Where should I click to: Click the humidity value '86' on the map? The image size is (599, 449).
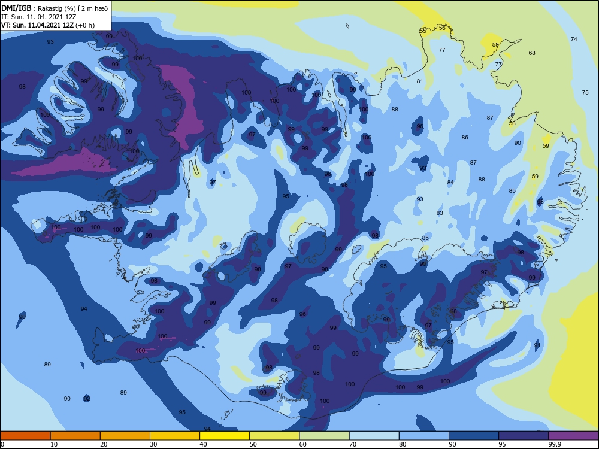[x=465, y=138]
